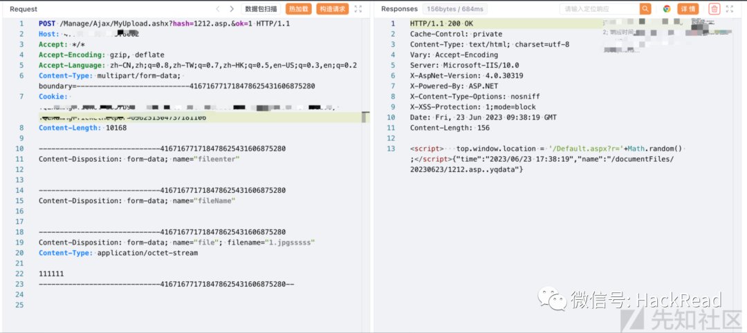Click the 详情 details button
Image resolution: width=747 pixels, height=333 pixels.
688,8
